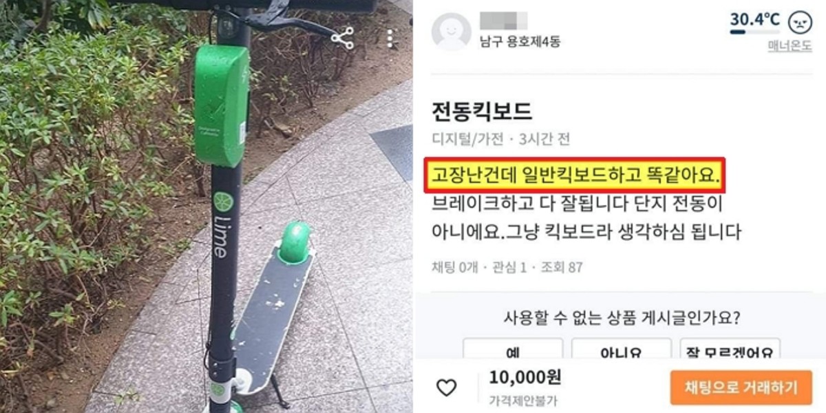The image size is (826, 413).
Task: Click the manner temperature progress bar
Action: (x=755, y=31)
